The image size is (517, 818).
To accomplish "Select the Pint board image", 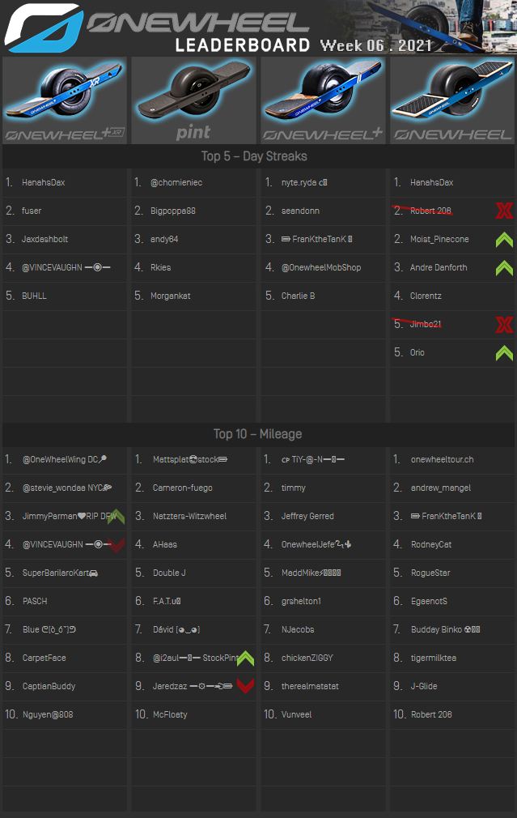I will (193, 100).
